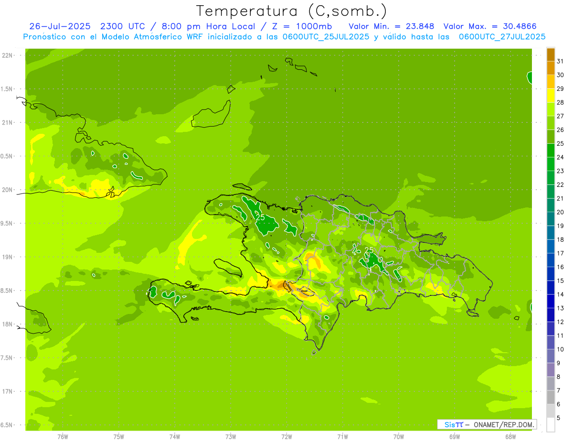This screenshot has height=443, width=573.
Task: Click the "74W" longitude label
Action: pos(175,437)
